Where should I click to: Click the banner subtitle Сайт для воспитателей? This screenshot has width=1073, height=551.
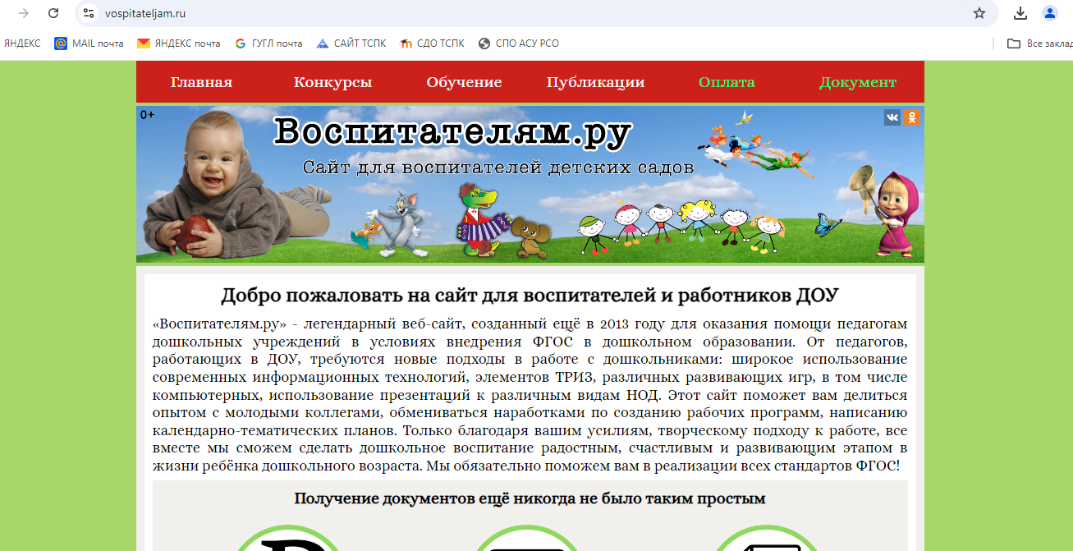(x=498, y=168)
